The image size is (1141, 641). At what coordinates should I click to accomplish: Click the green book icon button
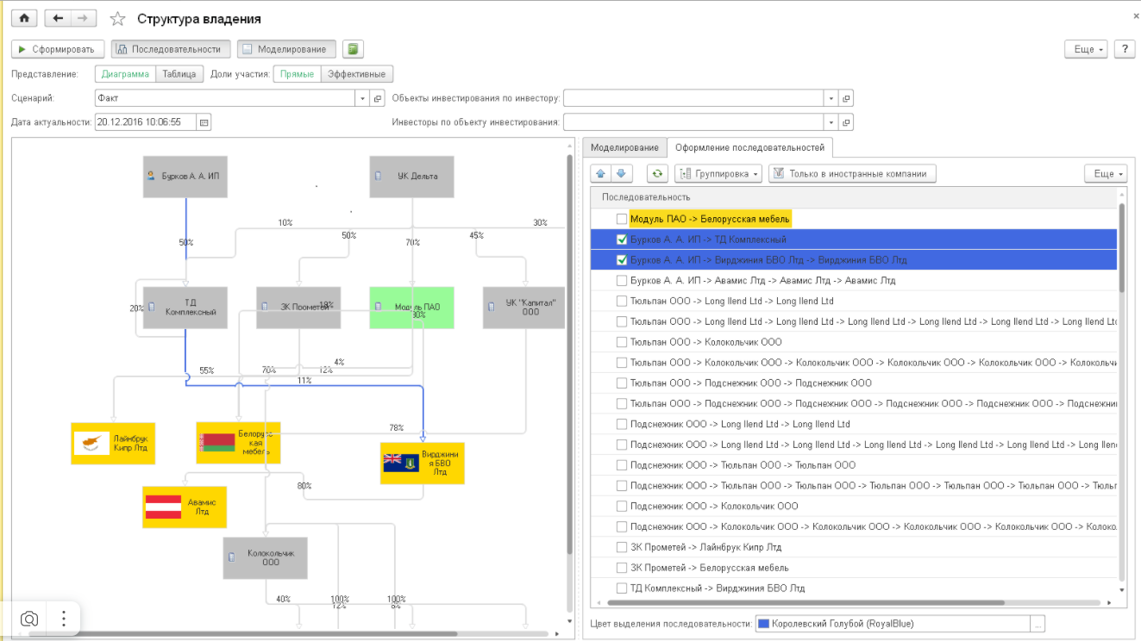[x=352, y=49]
